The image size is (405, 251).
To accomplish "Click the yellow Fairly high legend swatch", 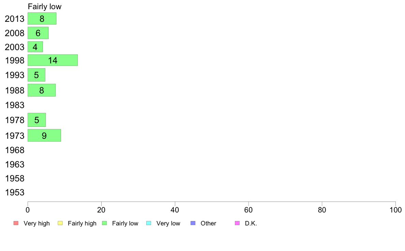I will [60, 223].
